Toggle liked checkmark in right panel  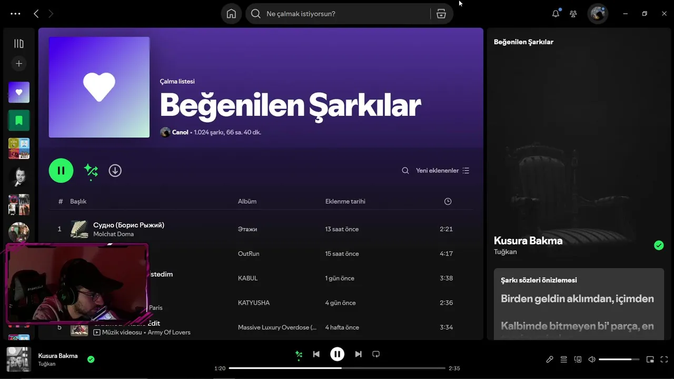(659, 245)
